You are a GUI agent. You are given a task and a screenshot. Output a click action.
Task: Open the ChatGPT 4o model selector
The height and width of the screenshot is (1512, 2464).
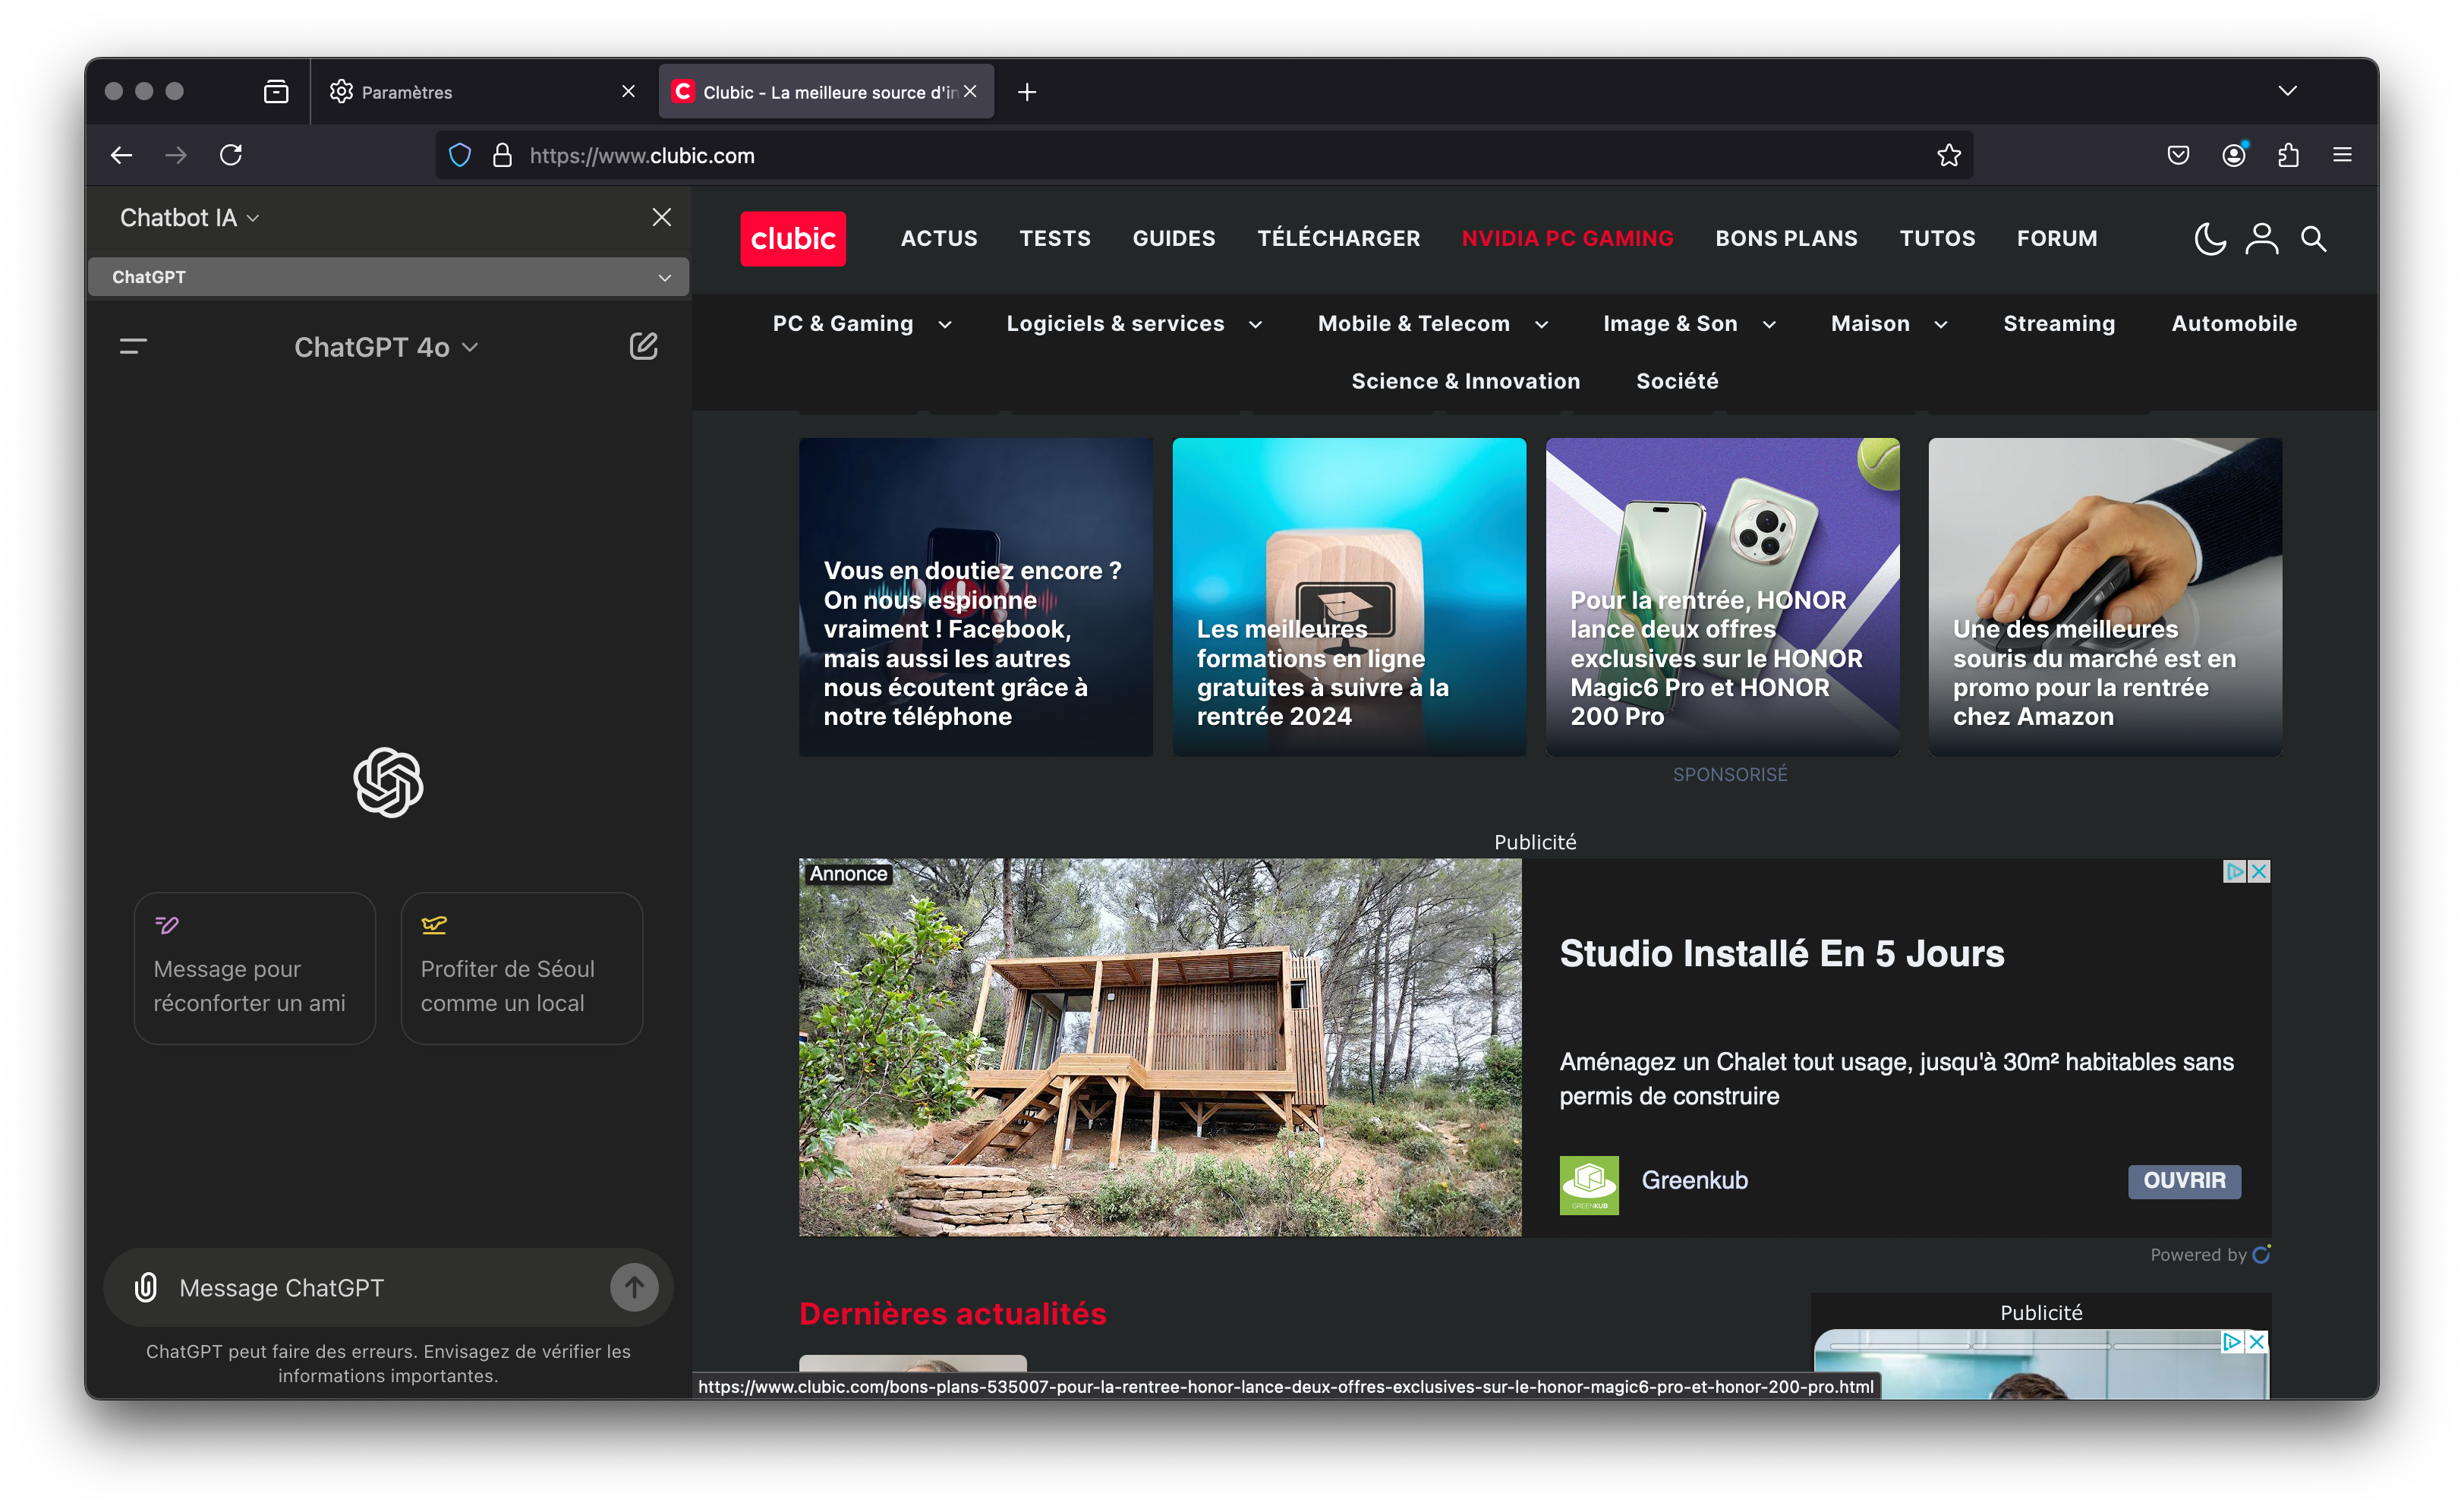pos(386,347)
